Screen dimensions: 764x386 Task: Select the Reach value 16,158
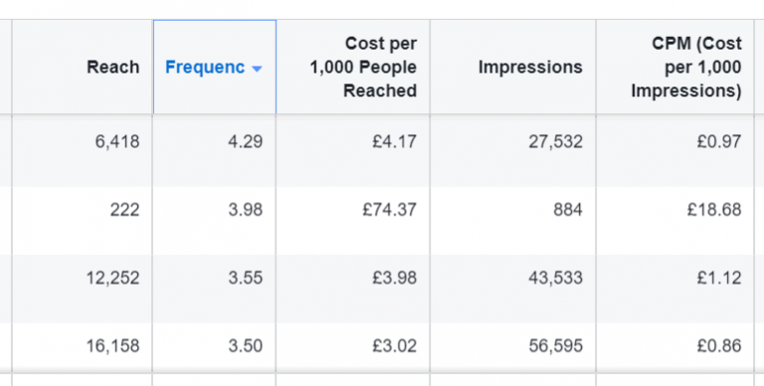tap(113, 346)
